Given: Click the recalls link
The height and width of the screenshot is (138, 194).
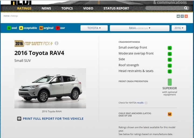Looking at the screenshot, I should [x=140, y=103].
